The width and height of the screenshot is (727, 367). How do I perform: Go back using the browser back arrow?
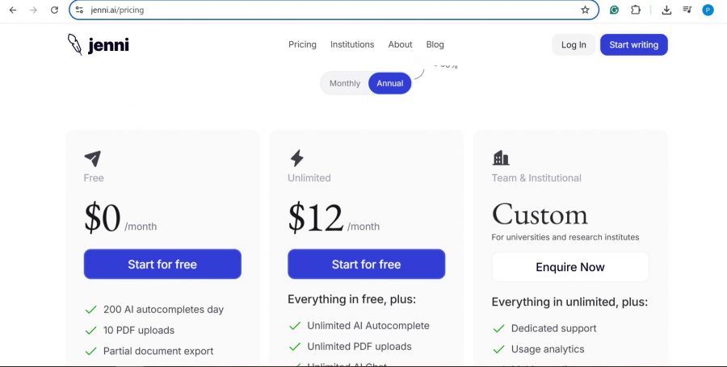(x=12, y=10)
